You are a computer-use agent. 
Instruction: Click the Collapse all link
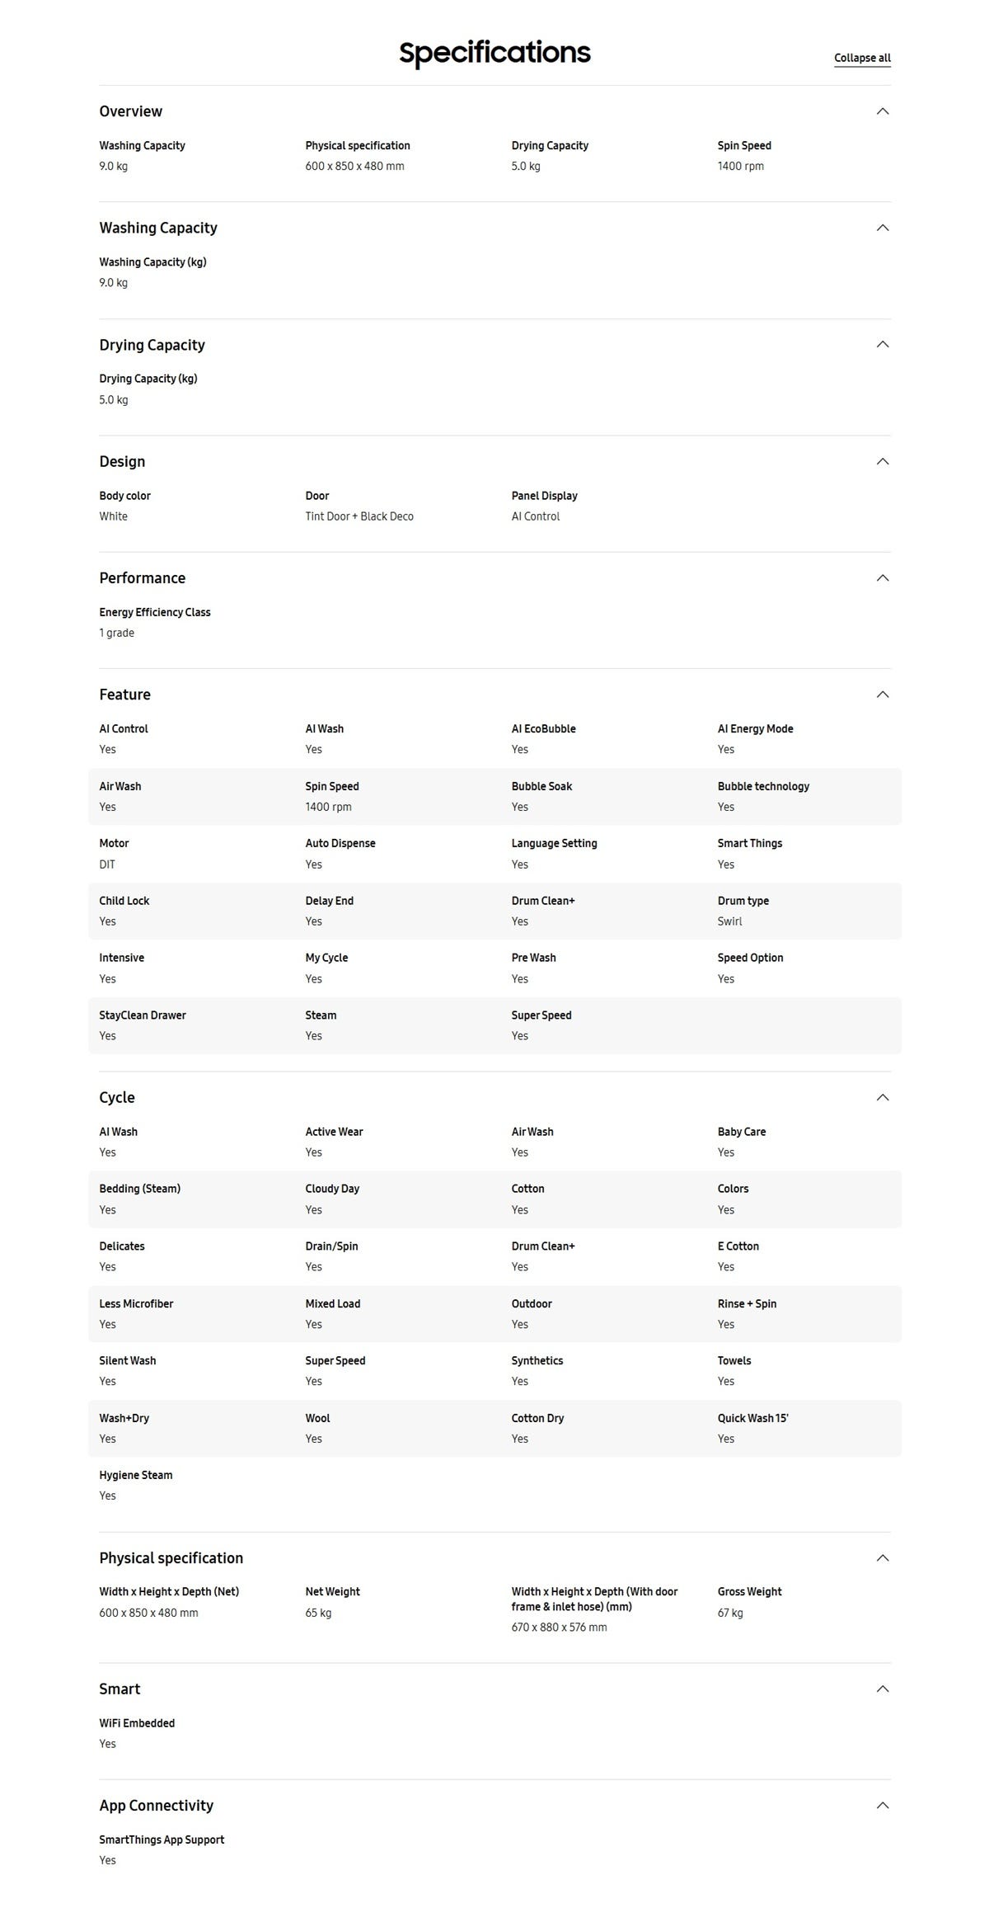click(862, 58)
